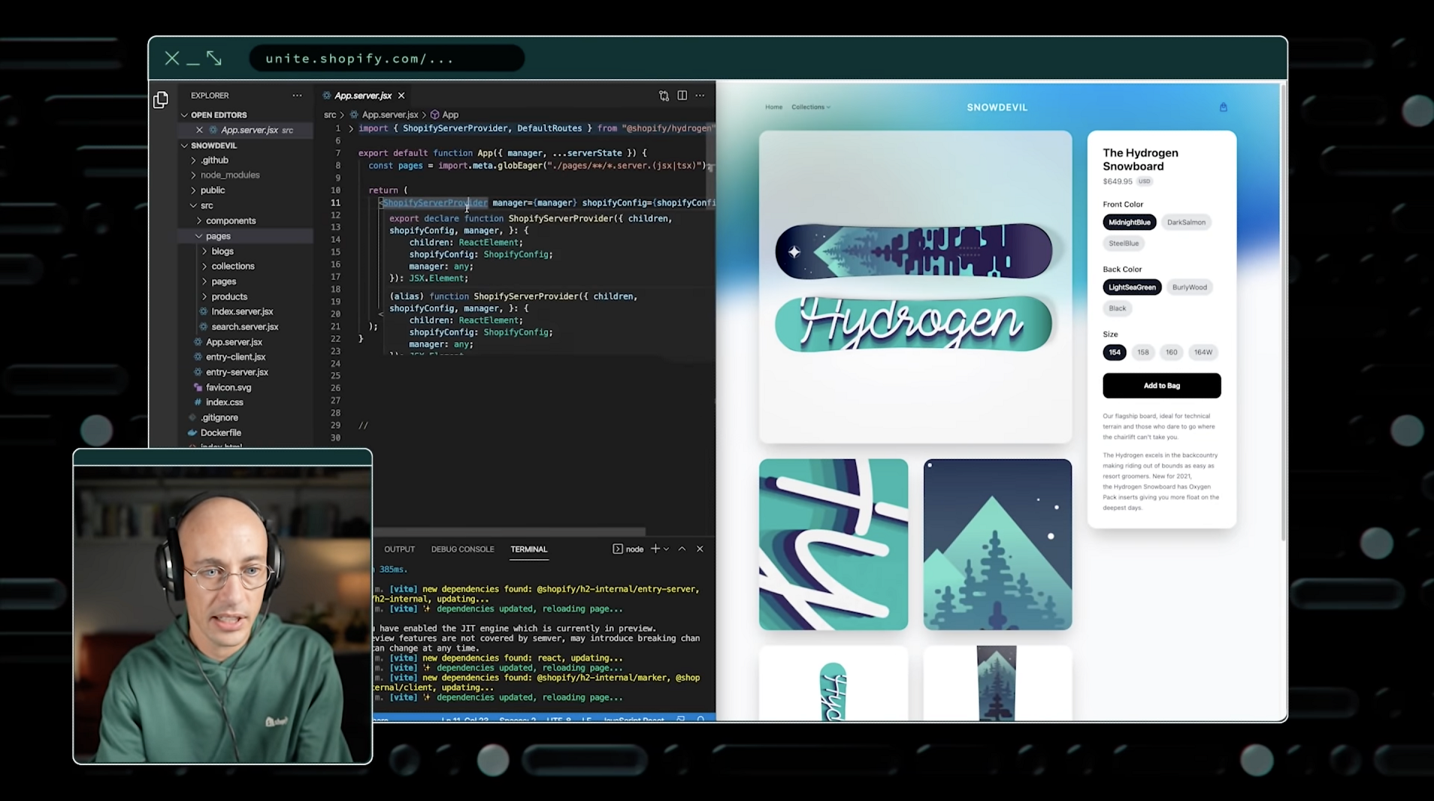Open the Explorer files icon in activity bar
The height and width of the screenshot is (801, 1434).
161,99
